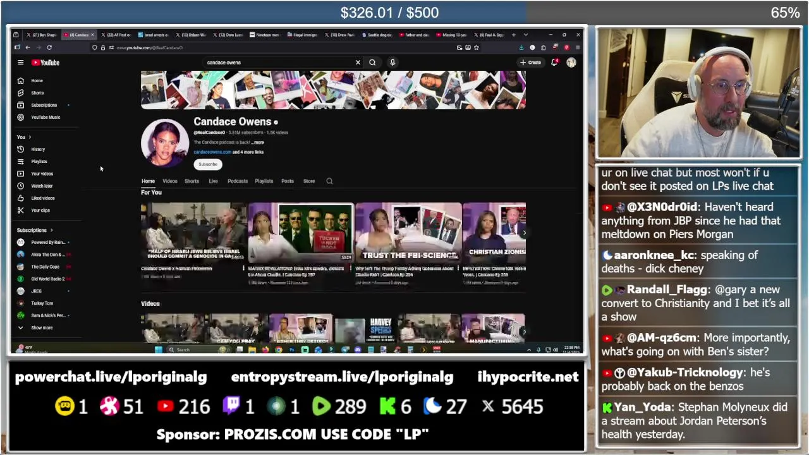Open Sam & Nick's subscription channel
Image resolution: width=809 pixels, height=455 pixels.
coord(48,315)
